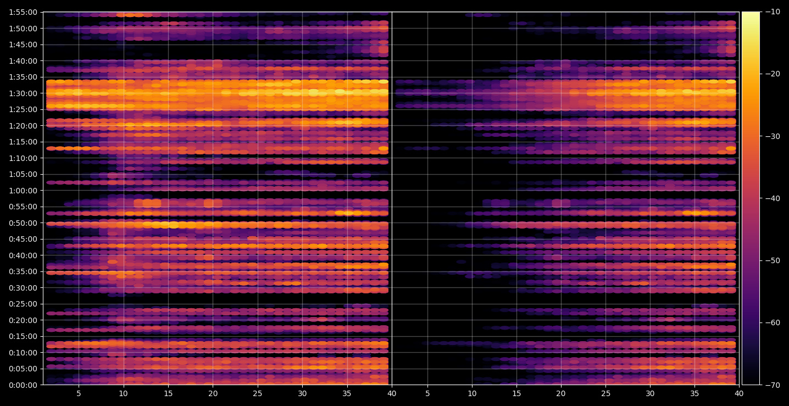789x406 pixels.
Task: Click the 1:10:00 time label
Action: (23, 158)
